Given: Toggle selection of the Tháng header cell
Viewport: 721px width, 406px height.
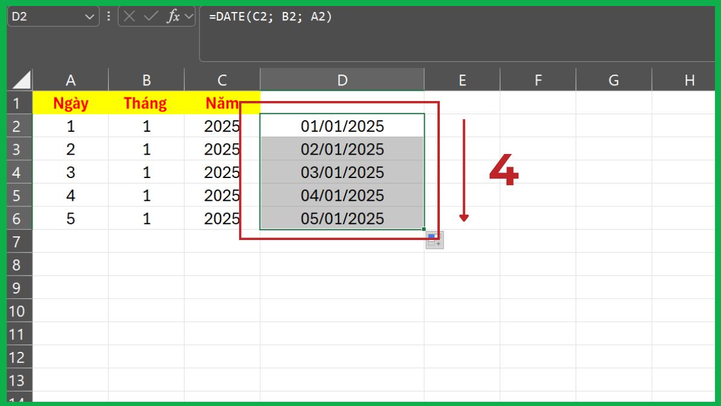Looking at the screenshot, I should (x=146, y=103).
